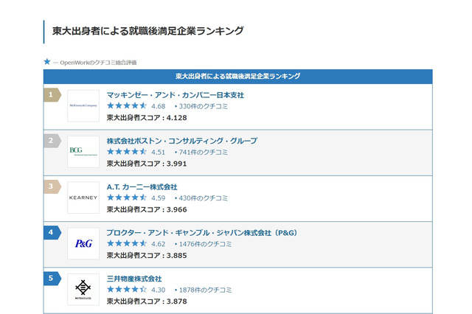Open the Mitsui & Co. logo thumbnail
The width and height of the screenshot is (472, 314).
coord(83,290)
